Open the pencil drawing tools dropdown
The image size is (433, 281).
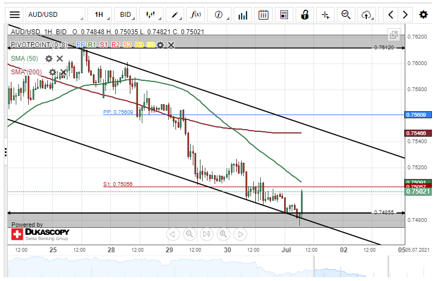[x=175, y=15]
